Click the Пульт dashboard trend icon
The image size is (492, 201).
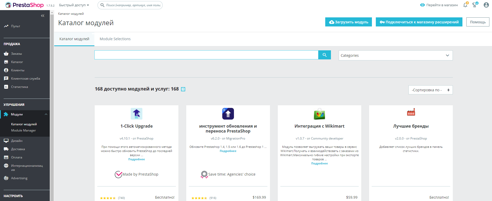pyautogui.click(x=6, y=26)
